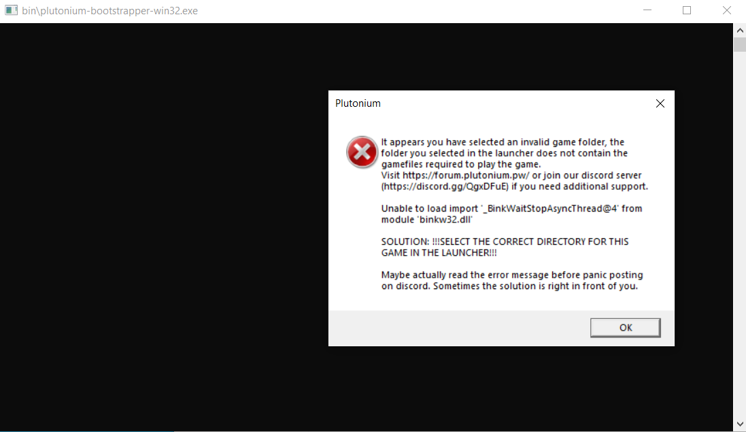Click the discord.gg/QgxDFuE invite text line
Image resolution: width=746 pixels, height=432 pixels.
pos(514,186)
